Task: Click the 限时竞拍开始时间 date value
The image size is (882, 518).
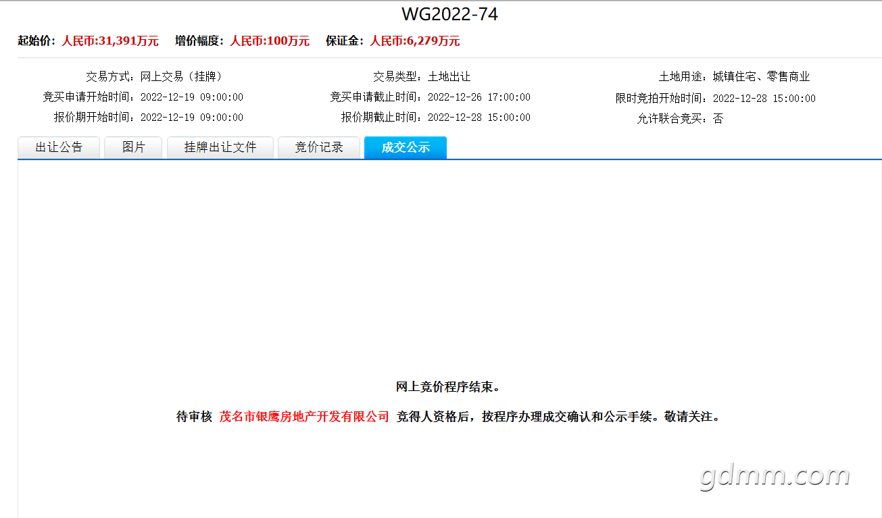Action: tap(764, 98)
